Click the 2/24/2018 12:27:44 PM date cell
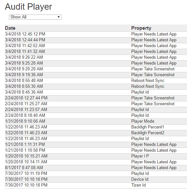 click(x=26, y=98)
